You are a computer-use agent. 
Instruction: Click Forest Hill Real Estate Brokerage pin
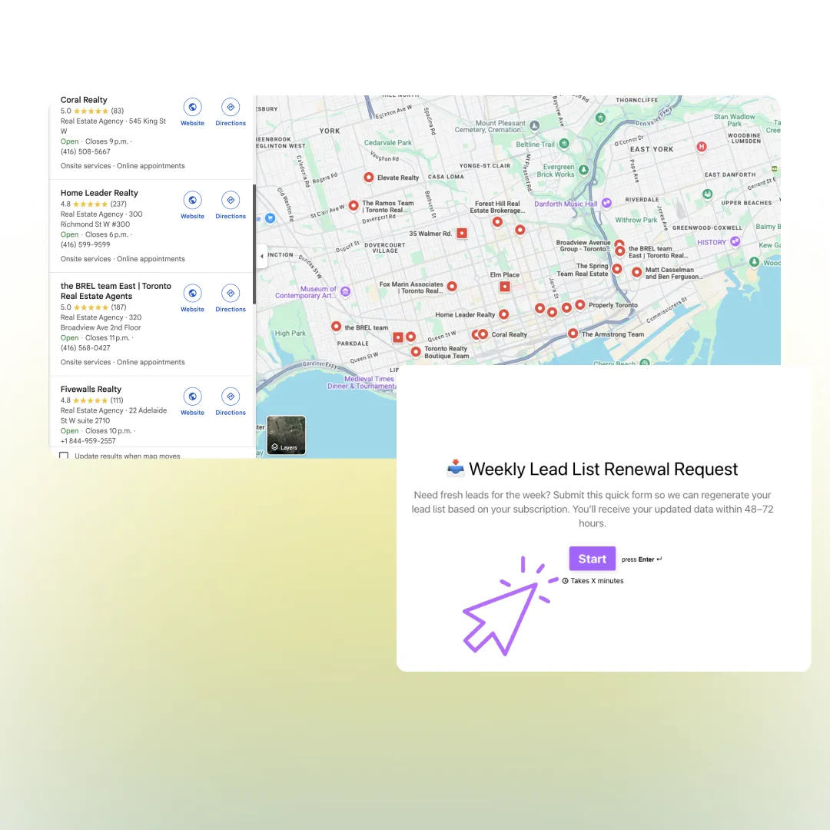[497, 222]
